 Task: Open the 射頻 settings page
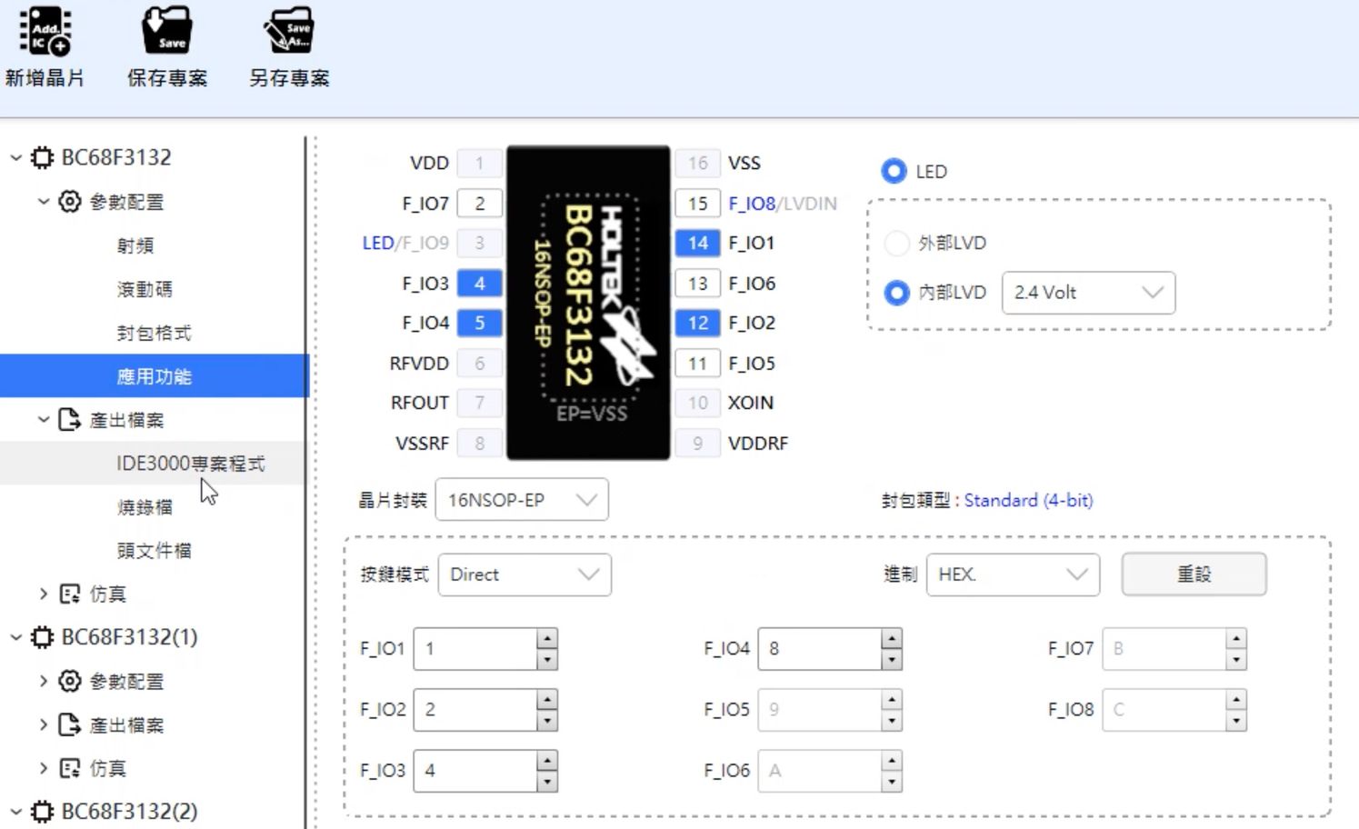(135, 245)
